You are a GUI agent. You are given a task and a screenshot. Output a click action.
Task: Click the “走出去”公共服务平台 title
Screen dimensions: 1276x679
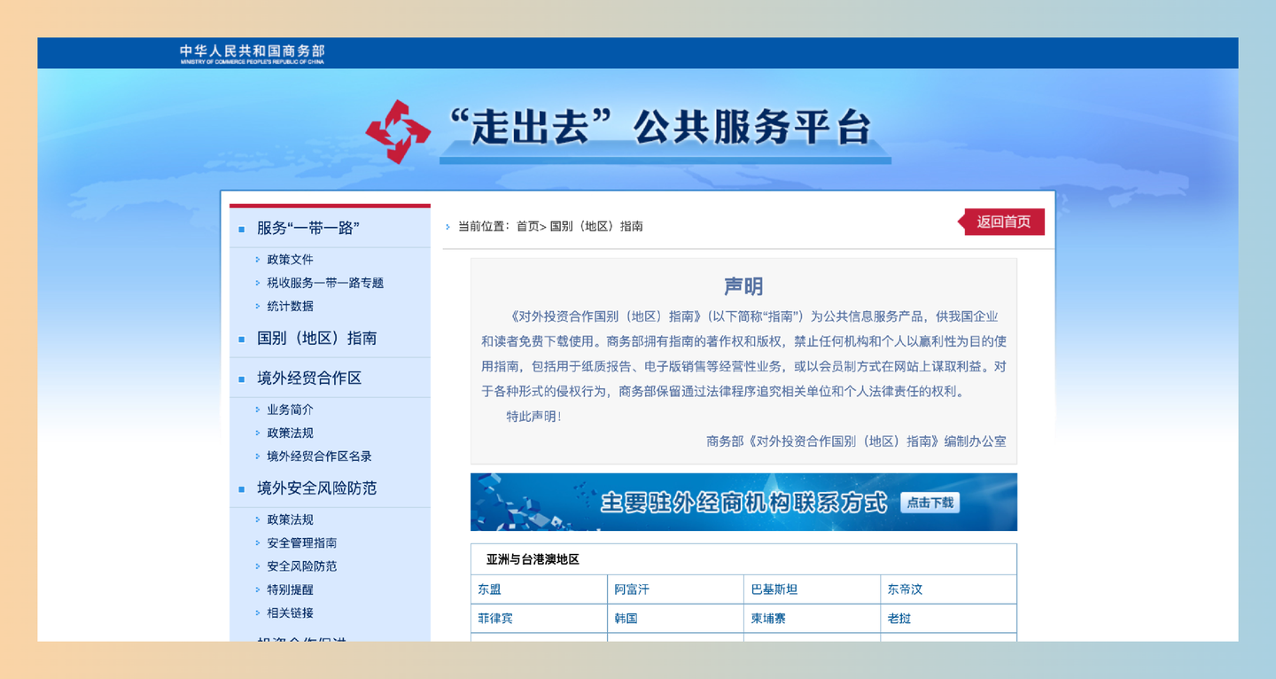(x=660, y=129)
